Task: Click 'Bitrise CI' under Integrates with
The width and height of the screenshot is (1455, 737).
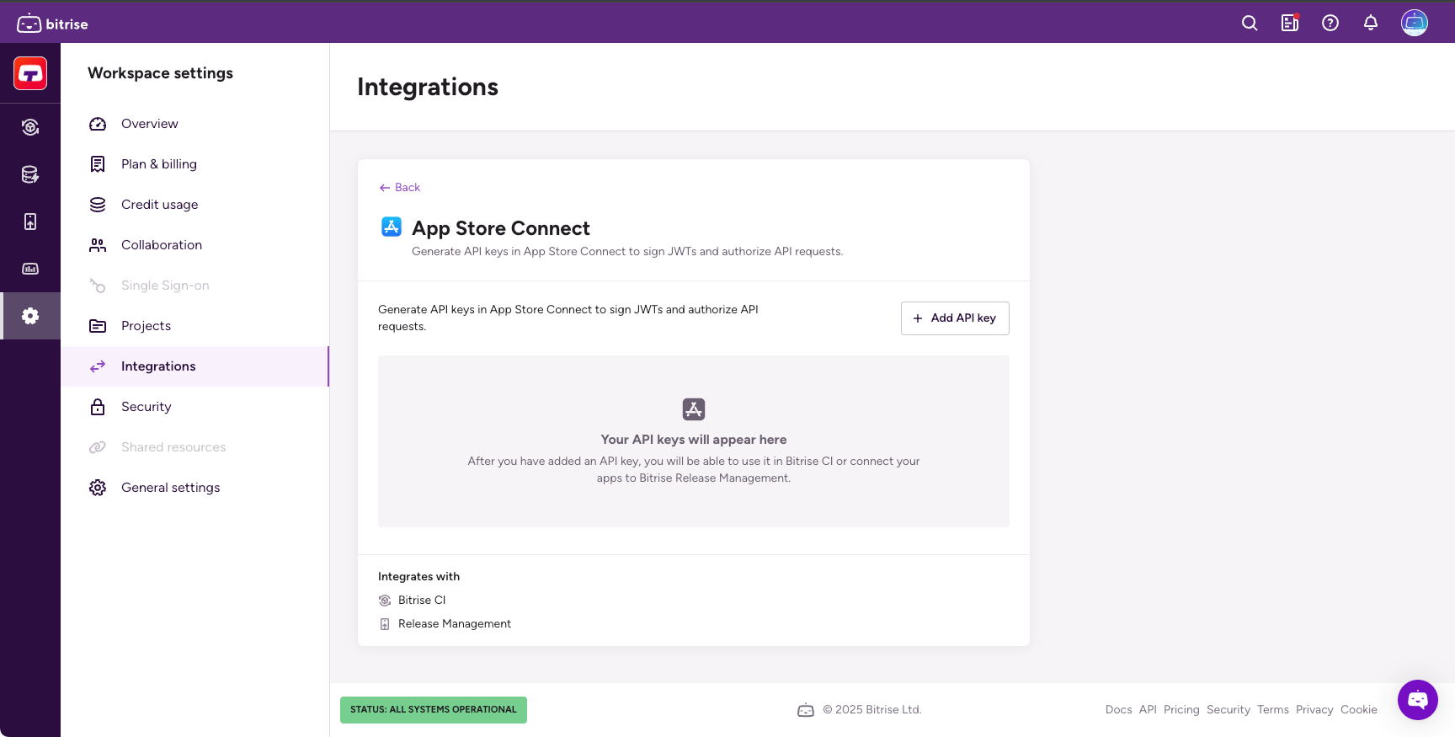Action: click(x=422, y=601)
